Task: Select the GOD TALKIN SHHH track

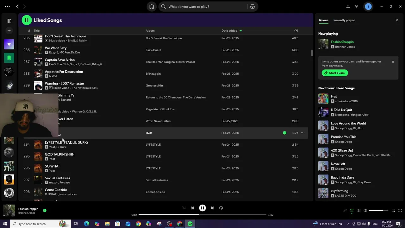Action: coord(59,155)
